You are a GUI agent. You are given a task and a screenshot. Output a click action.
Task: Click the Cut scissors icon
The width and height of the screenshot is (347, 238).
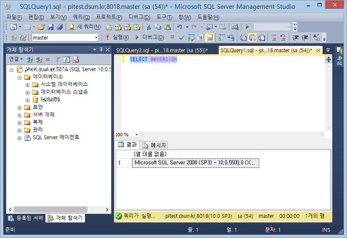coord(149,27)
